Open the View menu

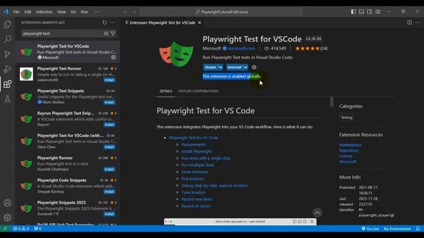[62, 12]
